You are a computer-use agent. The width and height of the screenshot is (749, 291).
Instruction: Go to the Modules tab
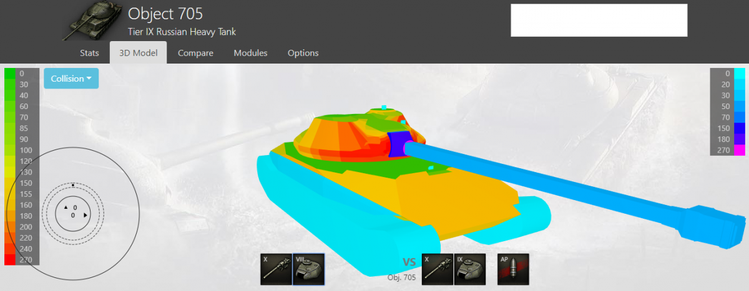point(250,53)
